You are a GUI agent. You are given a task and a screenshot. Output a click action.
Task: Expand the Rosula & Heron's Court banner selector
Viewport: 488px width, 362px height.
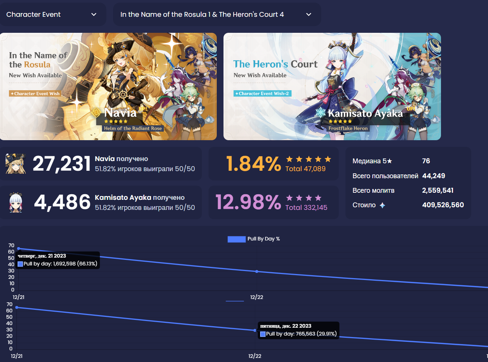[x=217, y=15]
